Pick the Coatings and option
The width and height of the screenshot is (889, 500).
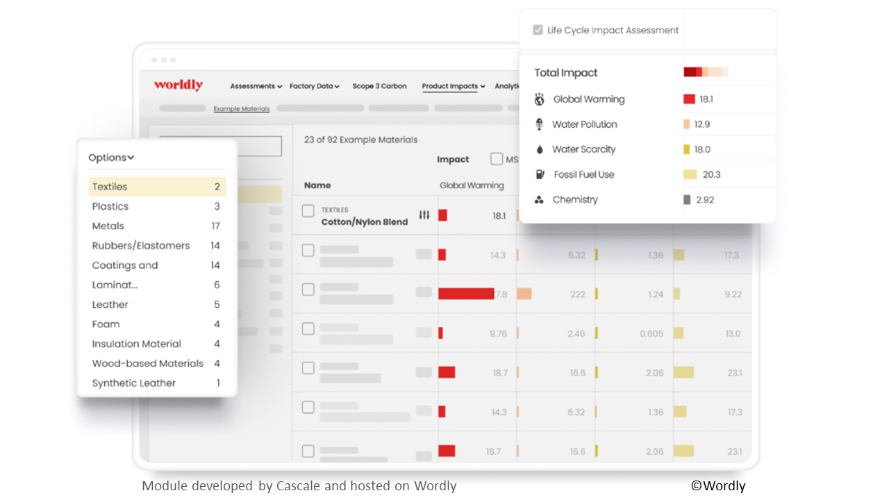pyautogui.click(x=157, y=265)
